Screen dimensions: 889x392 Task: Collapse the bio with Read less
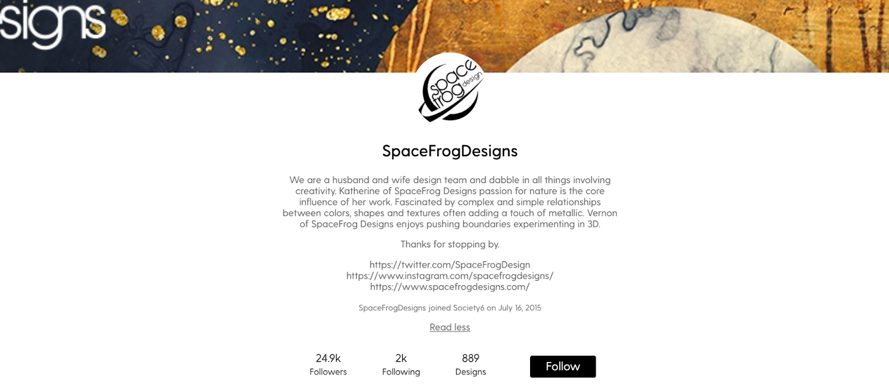click(450, 328)
